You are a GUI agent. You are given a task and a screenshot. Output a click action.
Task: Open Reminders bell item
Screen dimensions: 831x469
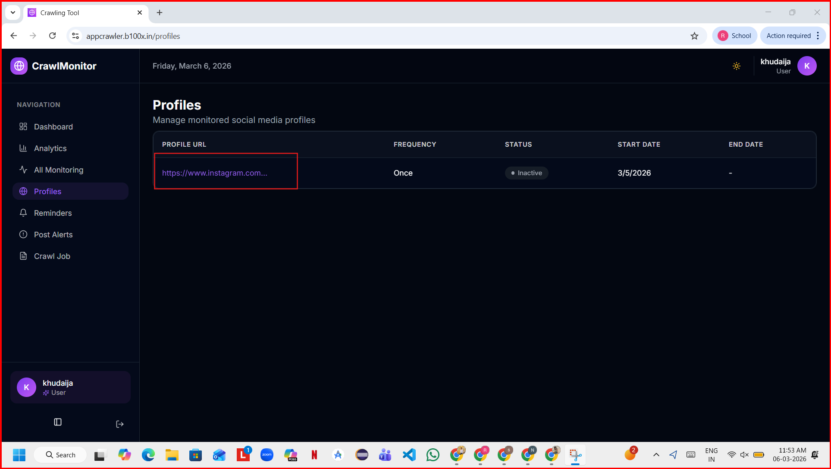tap(53, 213)
